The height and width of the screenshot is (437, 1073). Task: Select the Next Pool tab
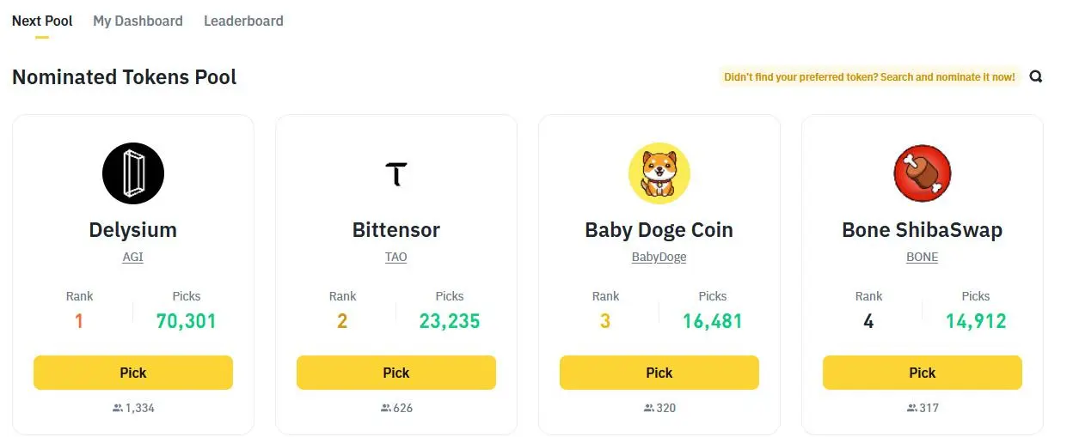(x=42, y=21)
